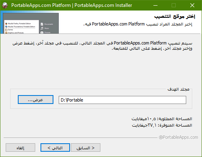Click the التالي next button

point(55,148)
